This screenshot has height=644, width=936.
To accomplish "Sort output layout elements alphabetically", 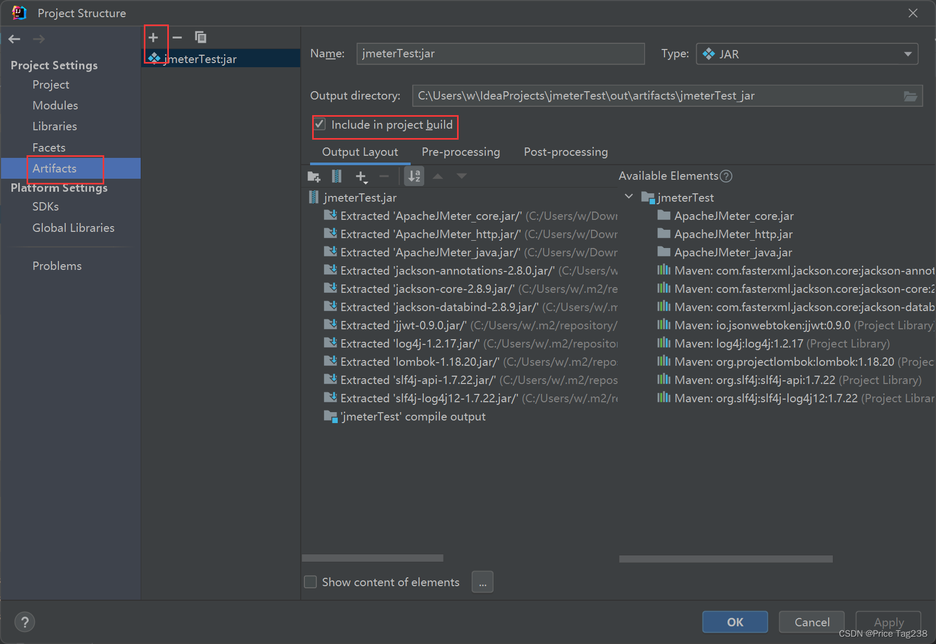I will click(414, 176).
